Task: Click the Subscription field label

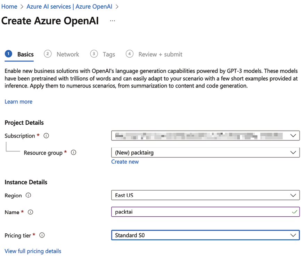Action: 20,136
